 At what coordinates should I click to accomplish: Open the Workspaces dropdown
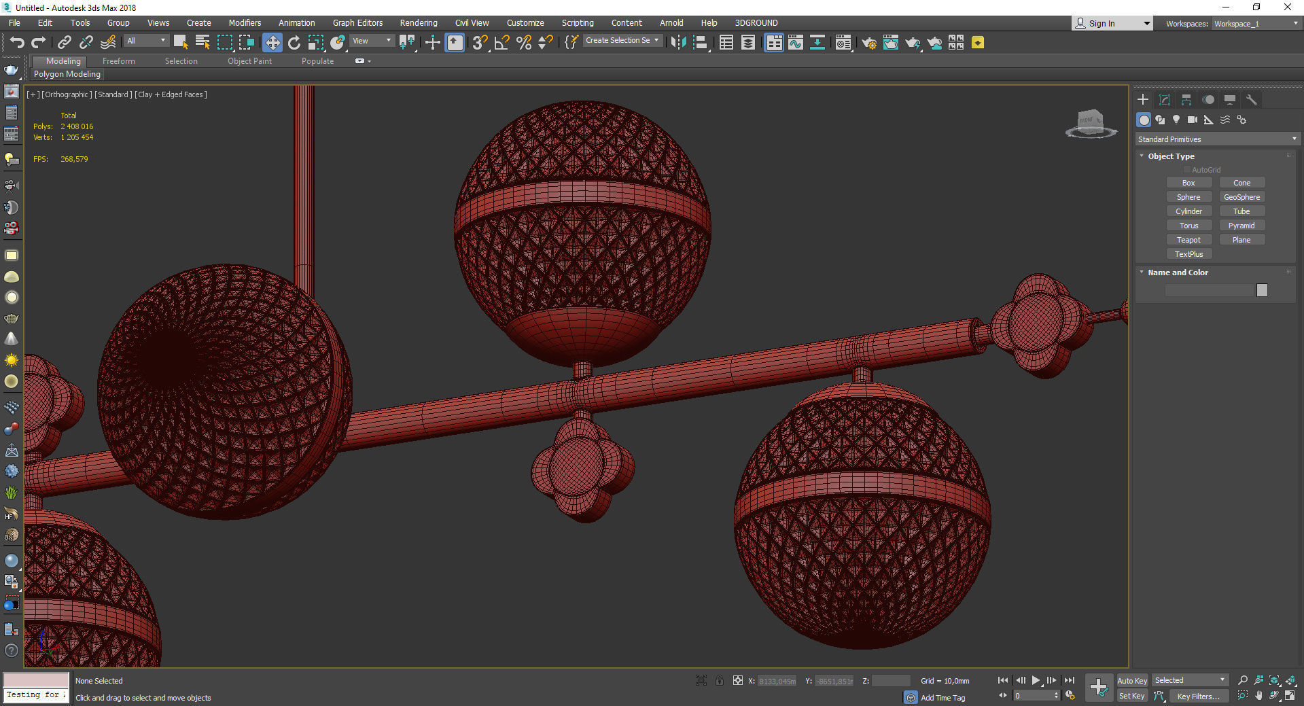[x=1256, y=24]
